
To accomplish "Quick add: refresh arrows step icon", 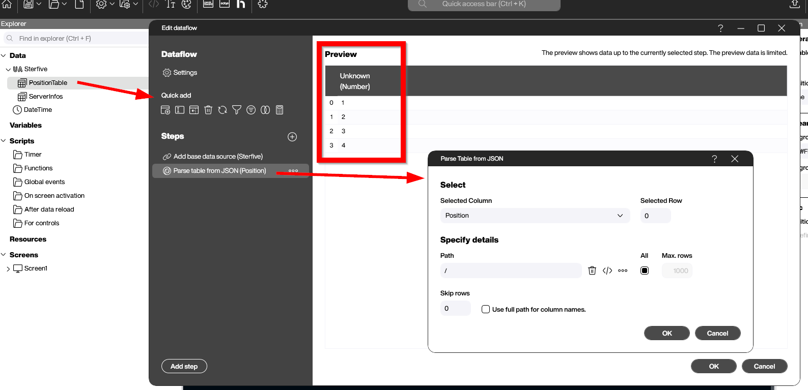I will (x=222, y=110).
